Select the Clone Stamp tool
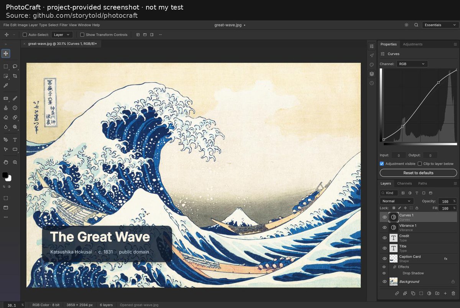 [x=6, y=108]
